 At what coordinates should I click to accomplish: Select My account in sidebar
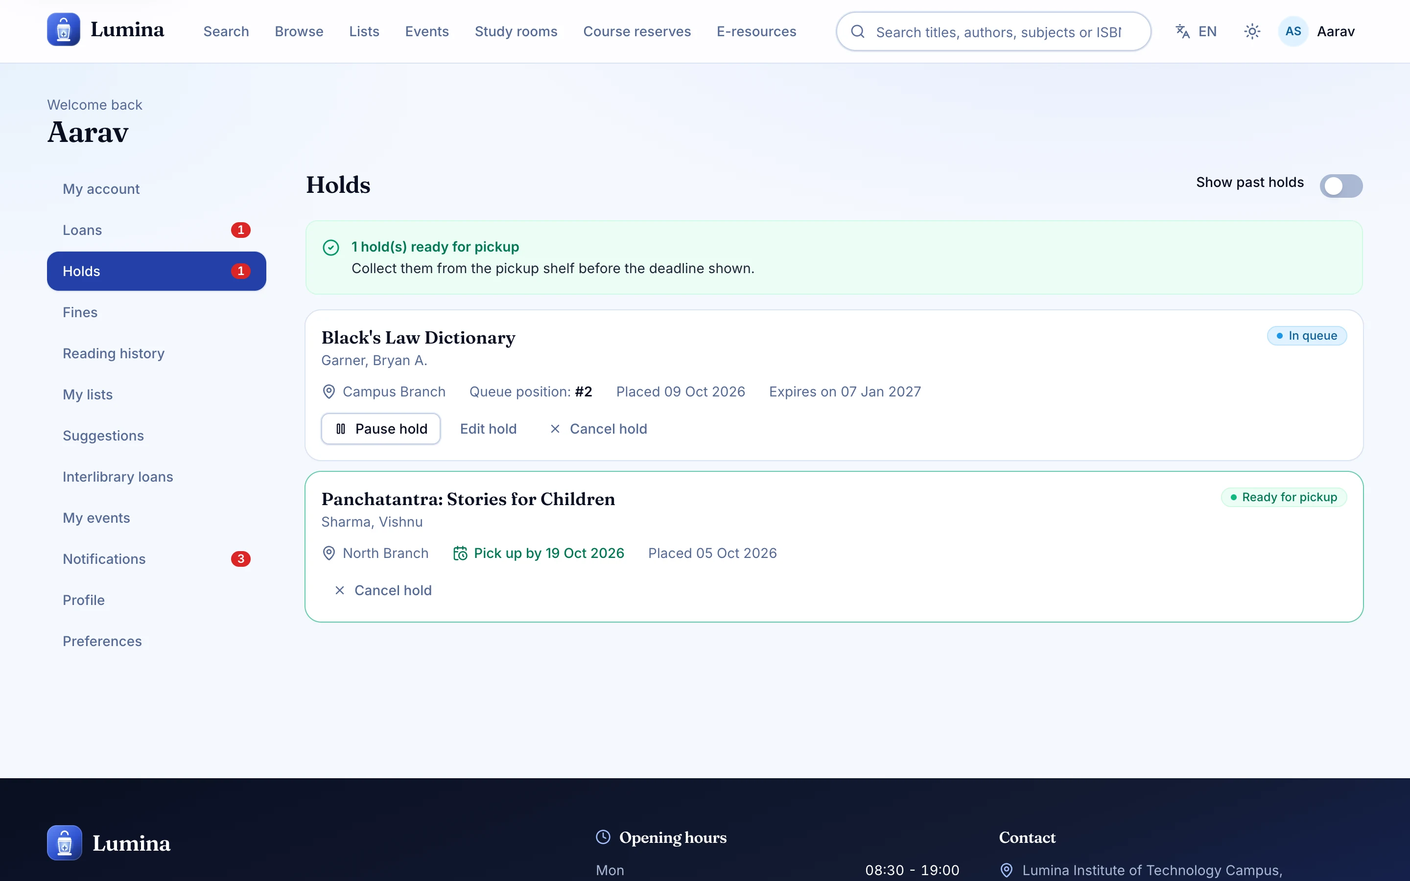click(156, 189)
